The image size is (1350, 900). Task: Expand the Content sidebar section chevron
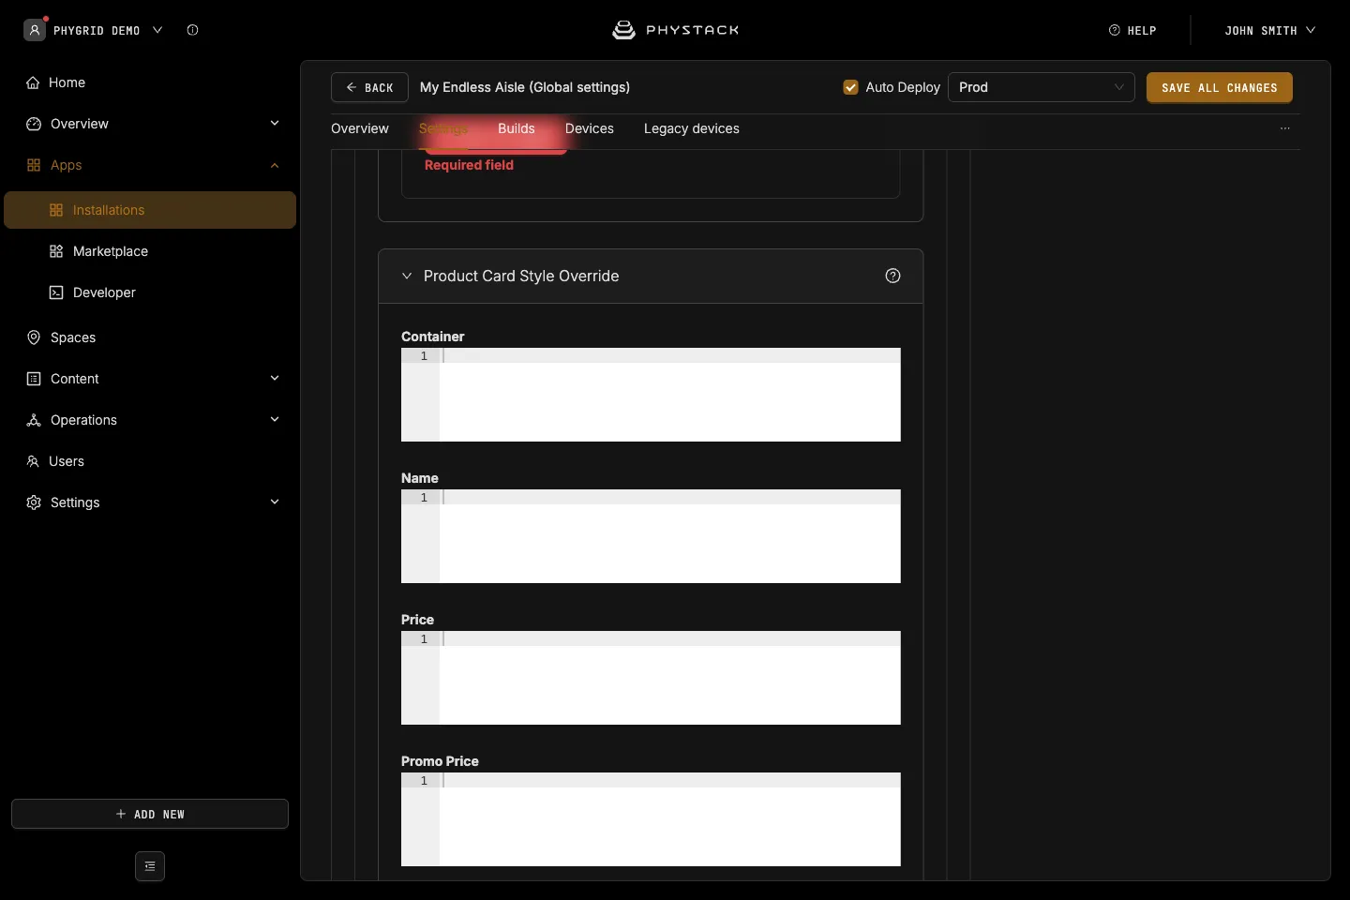point(275,379)
